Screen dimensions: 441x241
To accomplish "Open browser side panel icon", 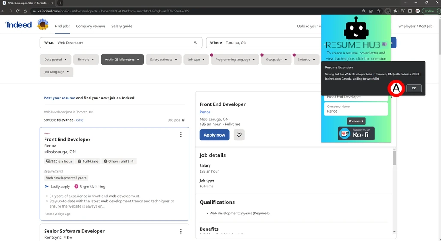I will (410, 11).
